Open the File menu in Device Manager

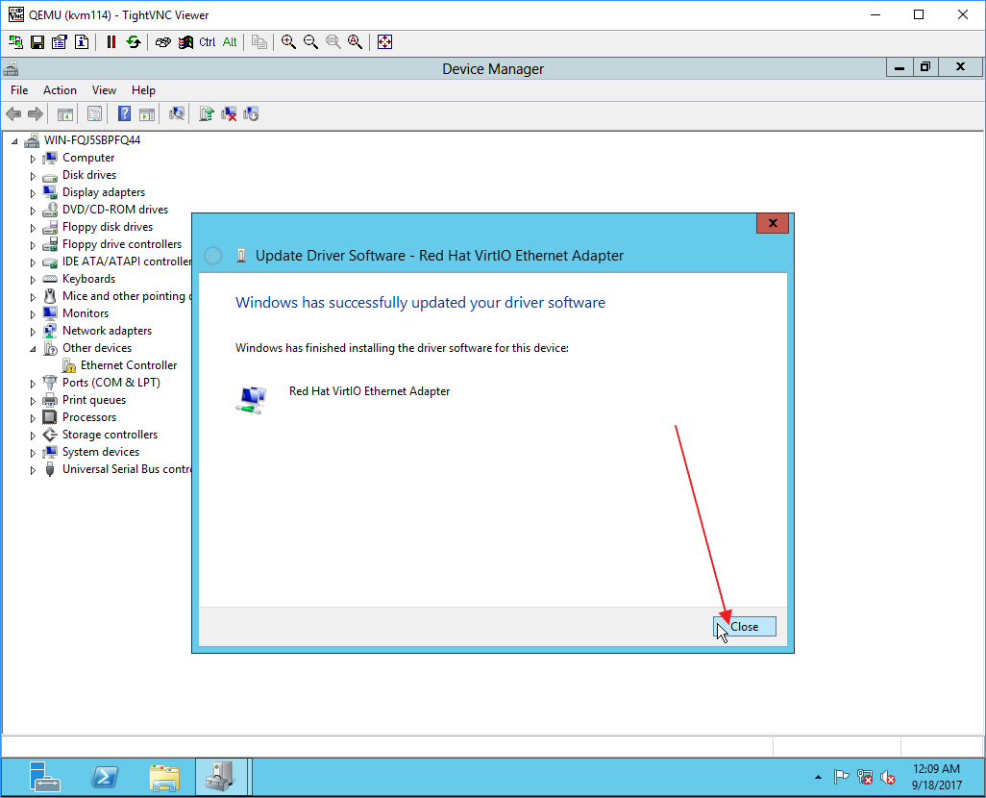point(19,90)
